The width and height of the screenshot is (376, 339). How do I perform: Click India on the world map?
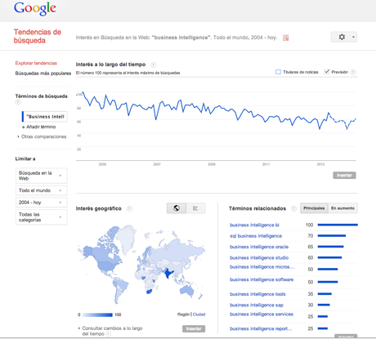tap(168, 273)
